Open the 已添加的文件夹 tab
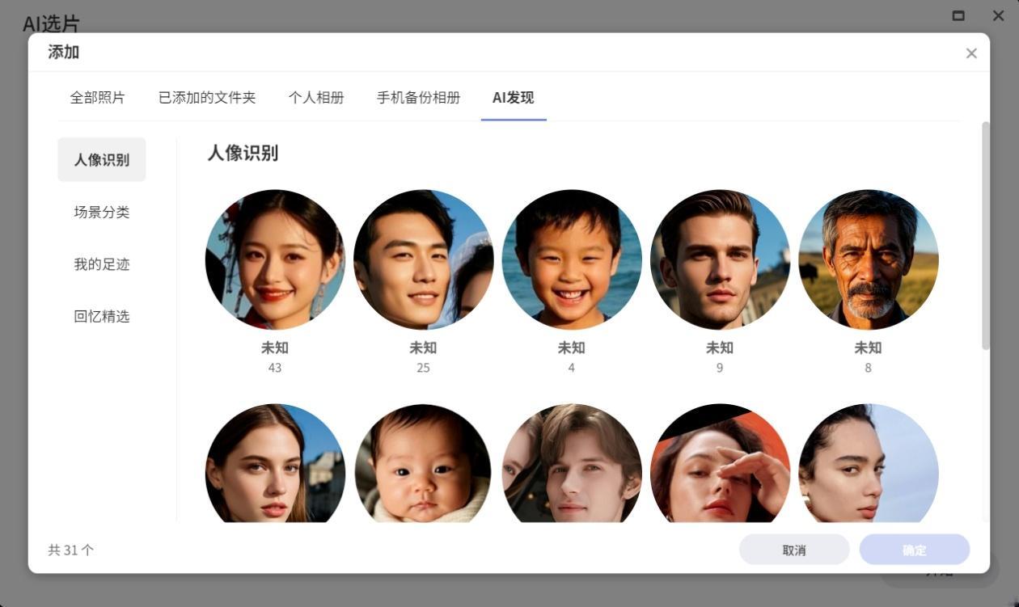 pyautogui.click(x=207, y=98)
